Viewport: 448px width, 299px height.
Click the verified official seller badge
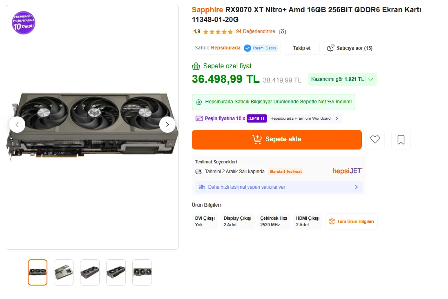pos(261,48)
